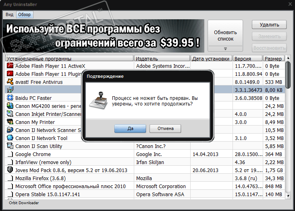The width and height of the screenshot is (295, 211).
Task: Click the $39.95 promotional banner
Action: coord(104,36)
